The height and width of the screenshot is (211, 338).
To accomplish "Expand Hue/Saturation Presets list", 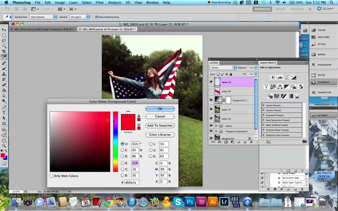I will point(264,120).
